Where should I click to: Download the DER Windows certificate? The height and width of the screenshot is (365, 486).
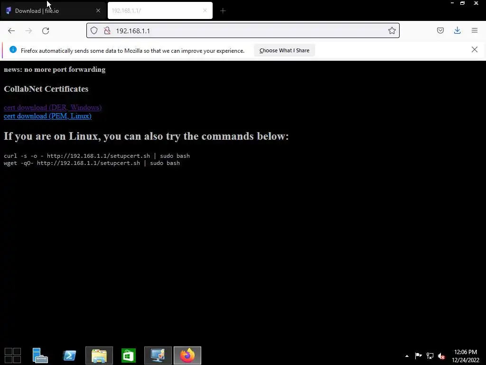point(53,107)
